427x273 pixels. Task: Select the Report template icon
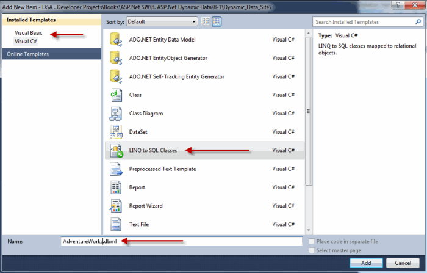click(x=116, y=187)
